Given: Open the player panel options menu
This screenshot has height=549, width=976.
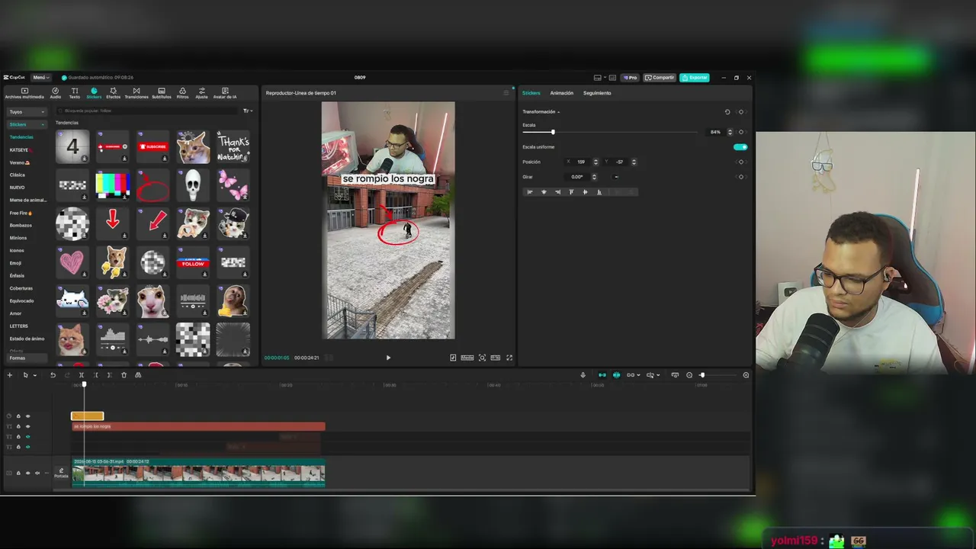Looking at the screenshot, I should [x=506, y=93].
